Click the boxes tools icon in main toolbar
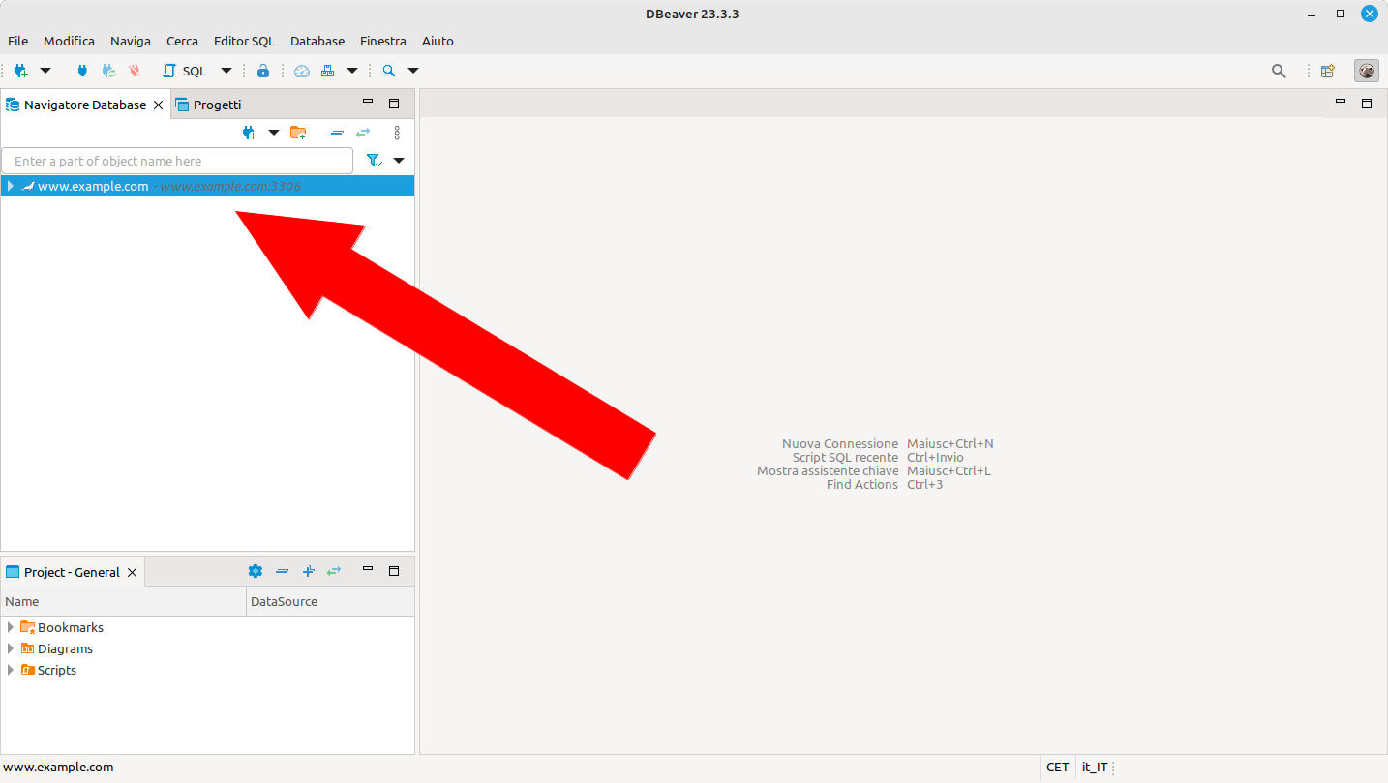 328,71
